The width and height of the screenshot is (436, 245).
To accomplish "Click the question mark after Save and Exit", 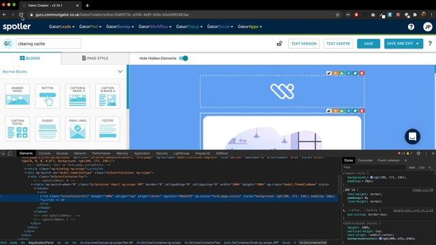I will click(430, 44).
